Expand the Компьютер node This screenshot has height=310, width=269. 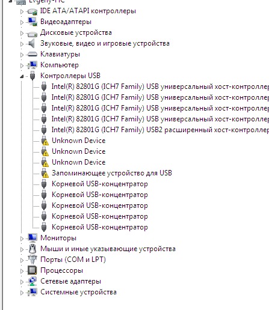[x=22, y=65]
